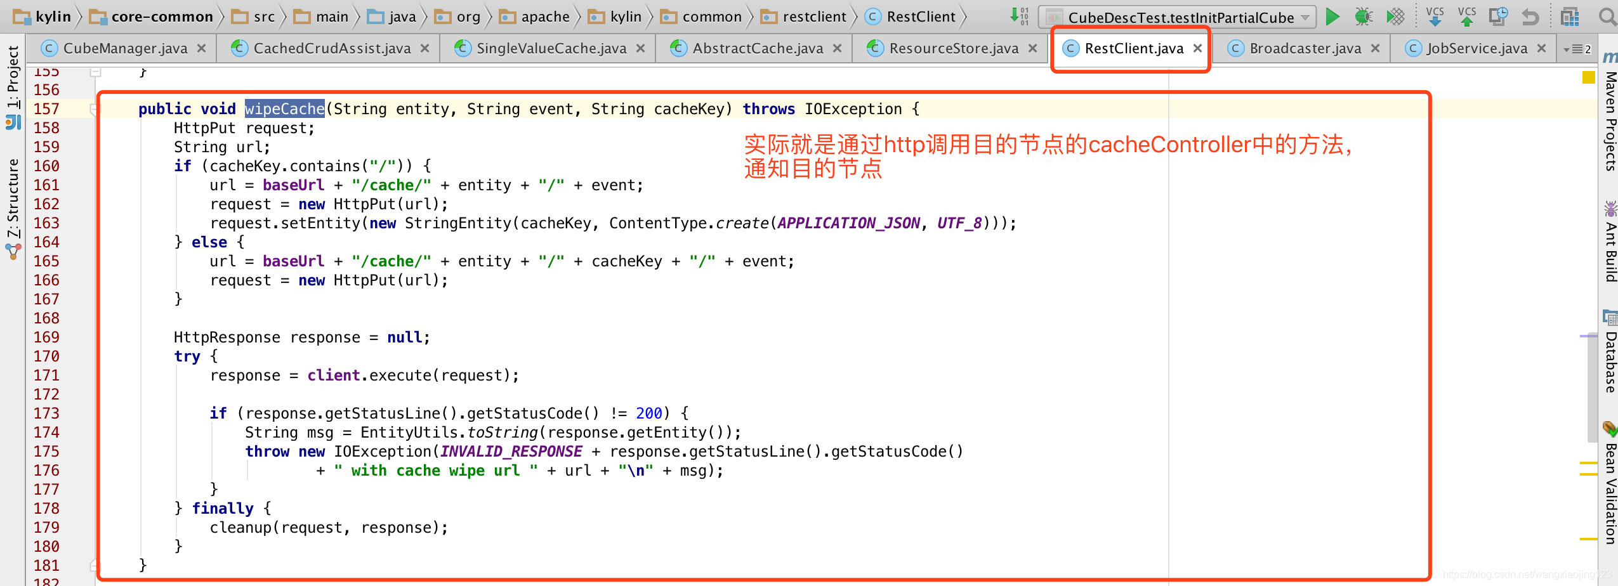Run with coverage using the shield icon
The image size is (1618, 586).
pyautogui.click(x=1395, y=16)
